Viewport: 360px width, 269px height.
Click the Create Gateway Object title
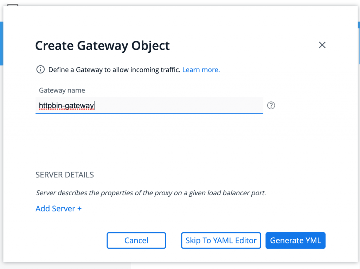click(x=102, y=46)
